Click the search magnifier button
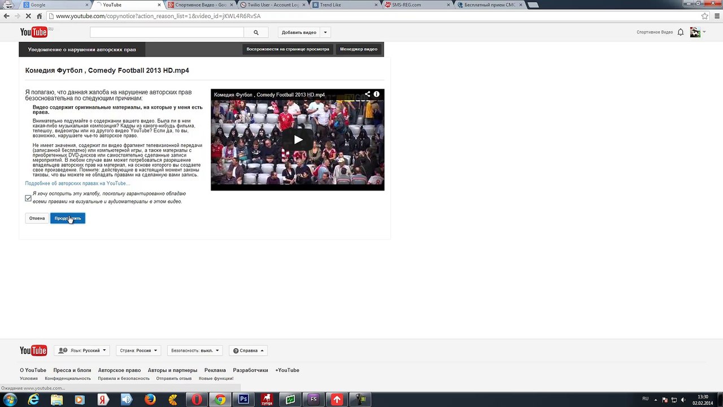 [x=256, y=32]
